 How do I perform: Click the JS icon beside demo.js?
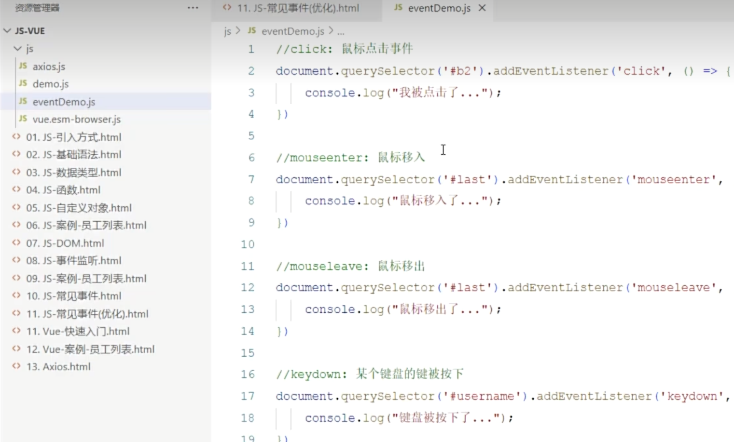click(x=23, y=84)
